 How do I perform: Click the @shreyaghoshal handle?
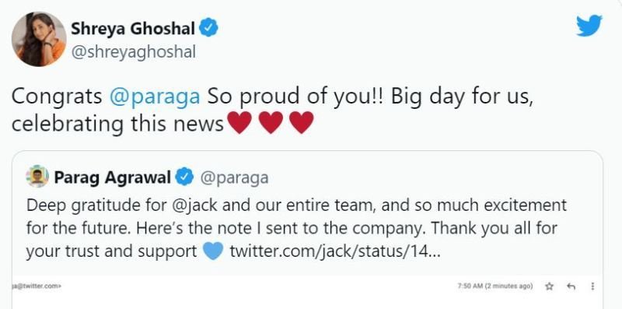point(133,52)
